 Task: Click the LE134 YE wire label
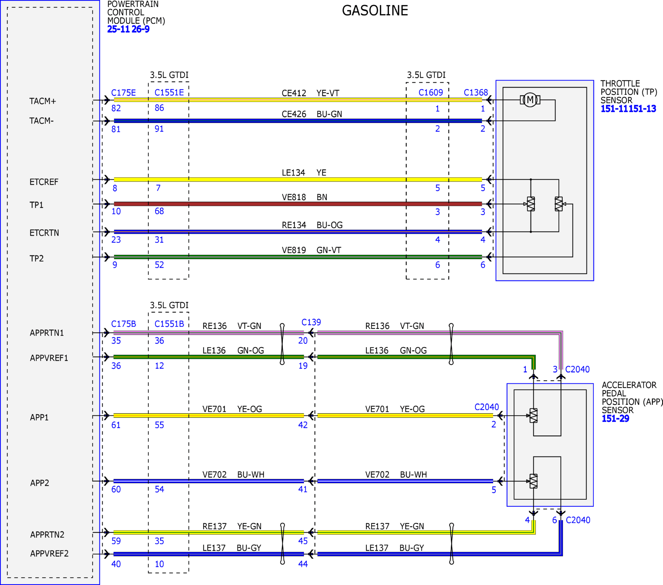pyautogui.click(x=304, y=172)
